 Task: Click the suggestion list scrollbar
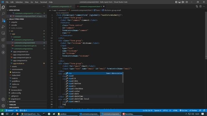(123, 77)
